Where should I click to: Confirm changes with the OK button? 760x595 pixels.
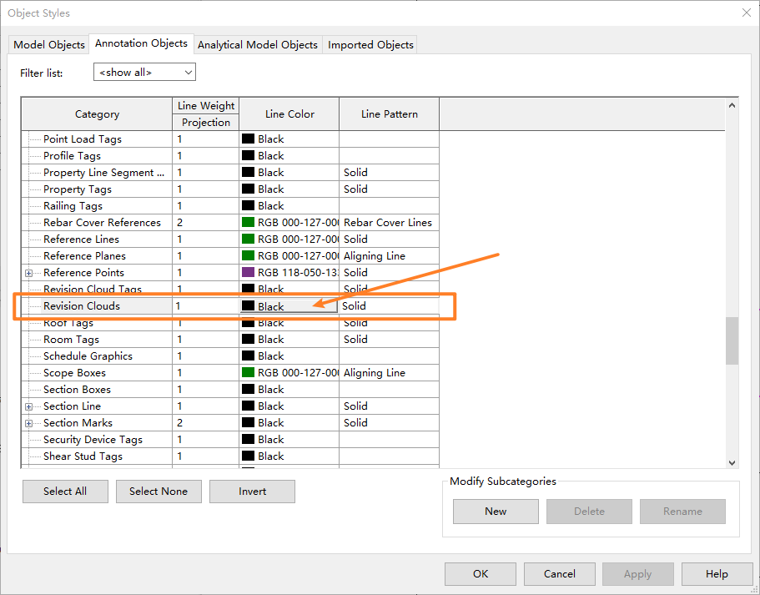480,573
